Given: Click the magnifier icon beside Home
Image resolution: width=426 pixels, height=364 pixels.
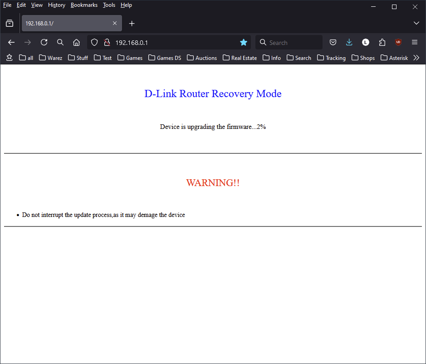Looking at the screenshot, I should pos(60,42).
